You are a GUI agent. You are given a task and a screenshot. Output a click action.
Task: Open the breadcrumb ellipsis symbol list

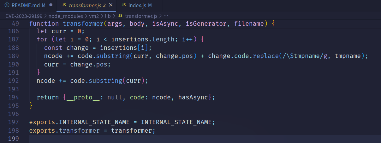166,16
